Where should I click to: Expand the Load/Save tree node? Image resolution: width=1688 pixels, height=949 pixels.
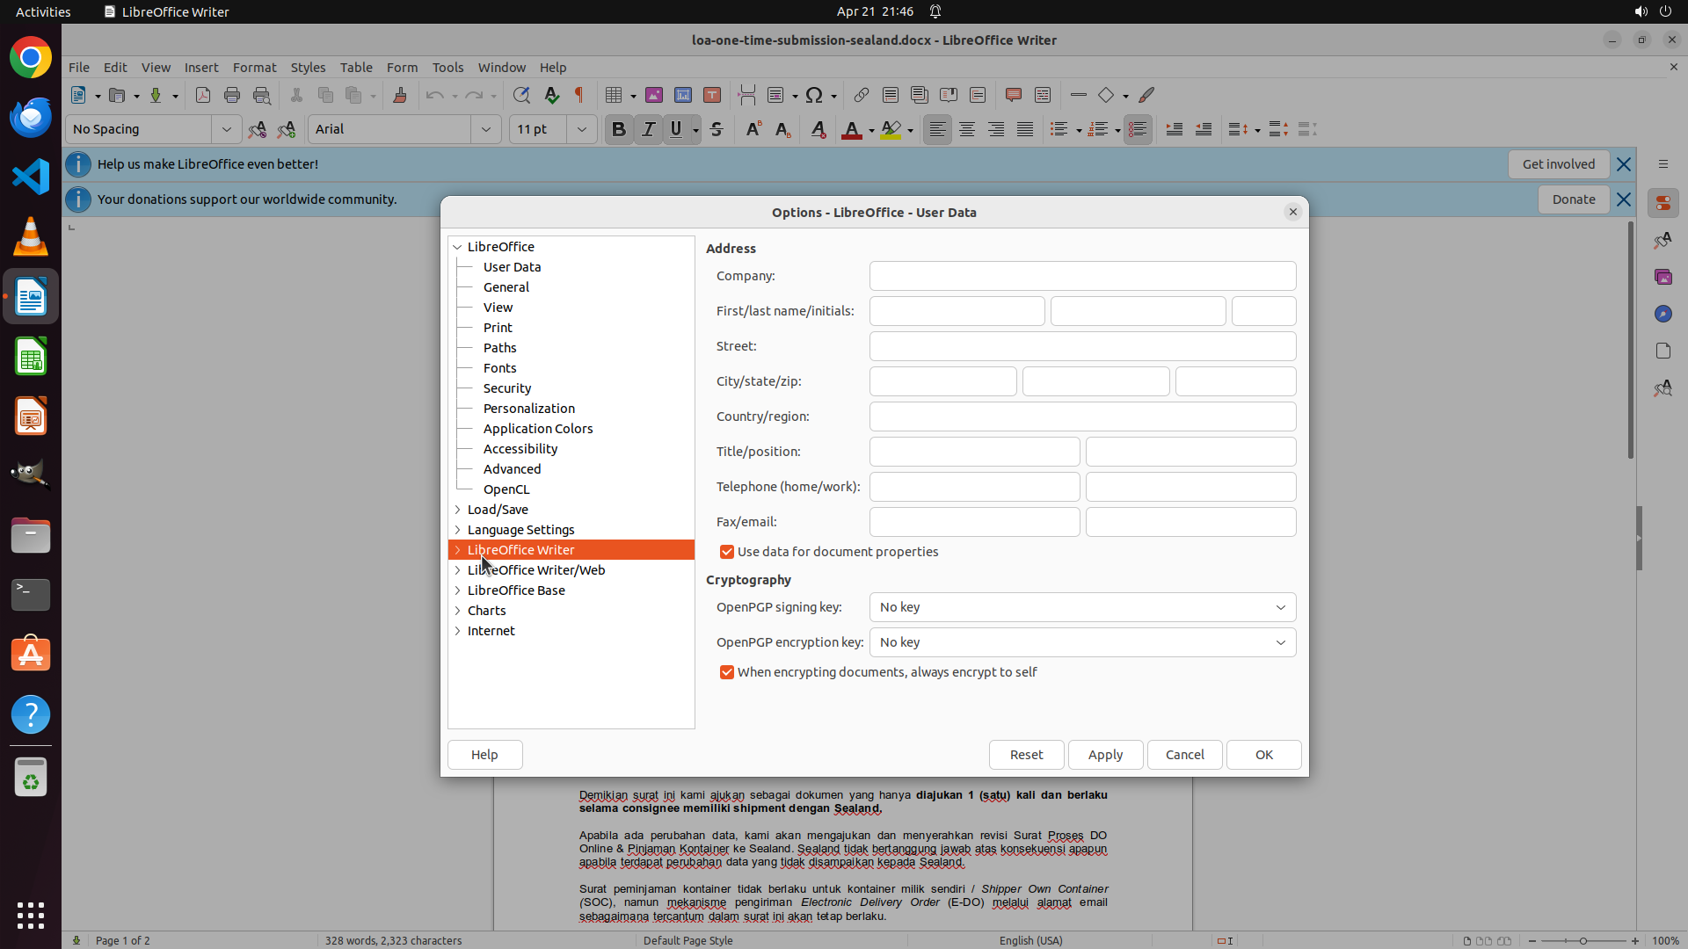pos(458,510)
